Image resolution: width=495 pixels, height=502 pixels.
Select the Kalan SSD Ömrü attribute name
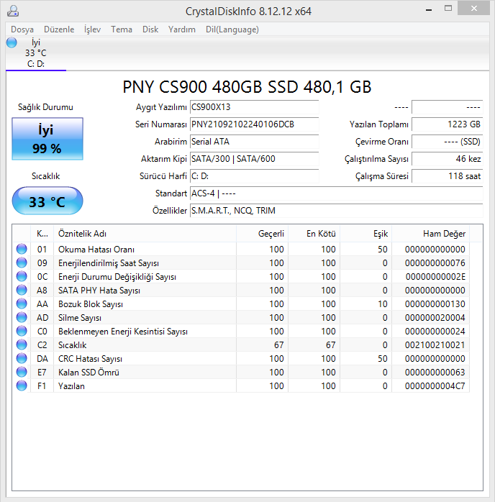88,373
